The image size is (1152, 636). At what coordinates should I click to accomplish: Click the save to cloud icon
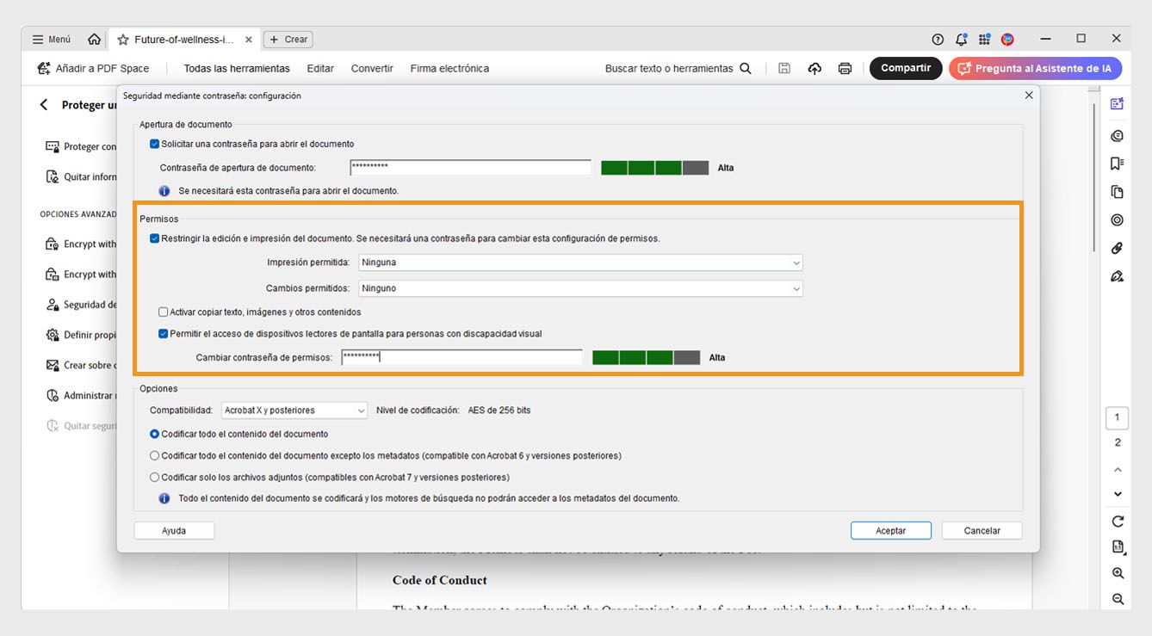(x=814, y=67)
